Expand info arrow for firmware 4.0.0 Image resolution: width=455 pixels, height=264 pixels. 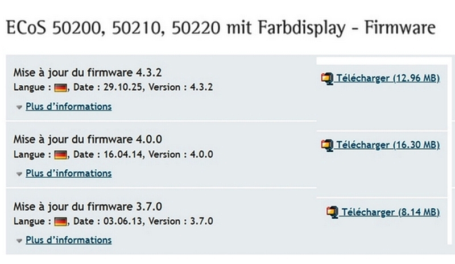click(x=19, y=173)
